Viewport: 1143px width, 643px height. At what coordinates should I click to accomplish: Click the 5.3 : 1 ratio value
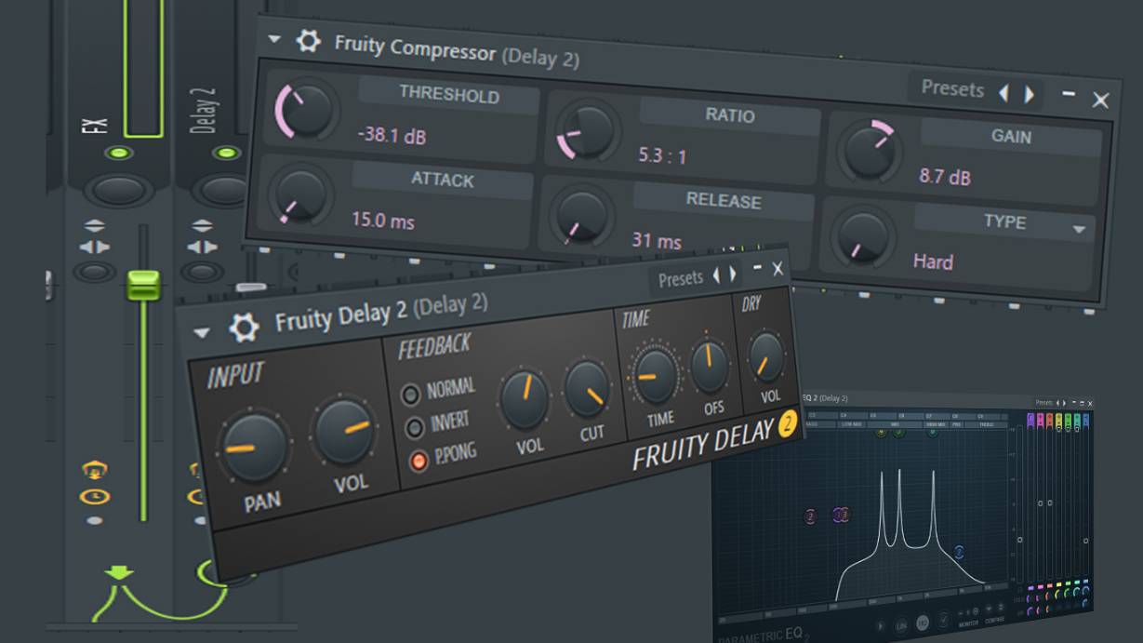(x=662, y=155)
